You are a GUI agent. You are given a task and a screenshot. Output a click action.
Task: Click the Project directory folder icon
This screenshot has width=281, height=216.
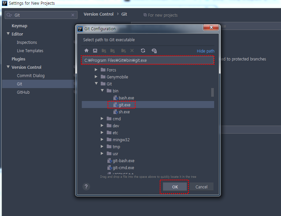(104, 51)
